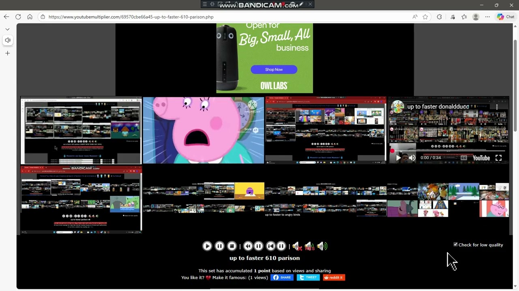
Task: Open the toolbar icon right of Extensions
Action: pyautogui.click(x=453, y=17)
